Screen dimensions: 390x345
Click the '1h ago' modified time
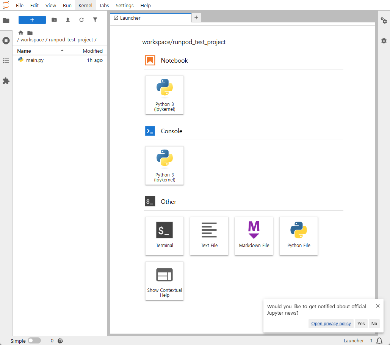95,60
